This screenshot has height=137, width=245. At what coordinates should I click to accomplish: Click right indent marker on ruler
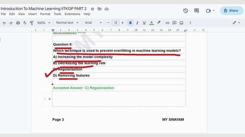185,31
